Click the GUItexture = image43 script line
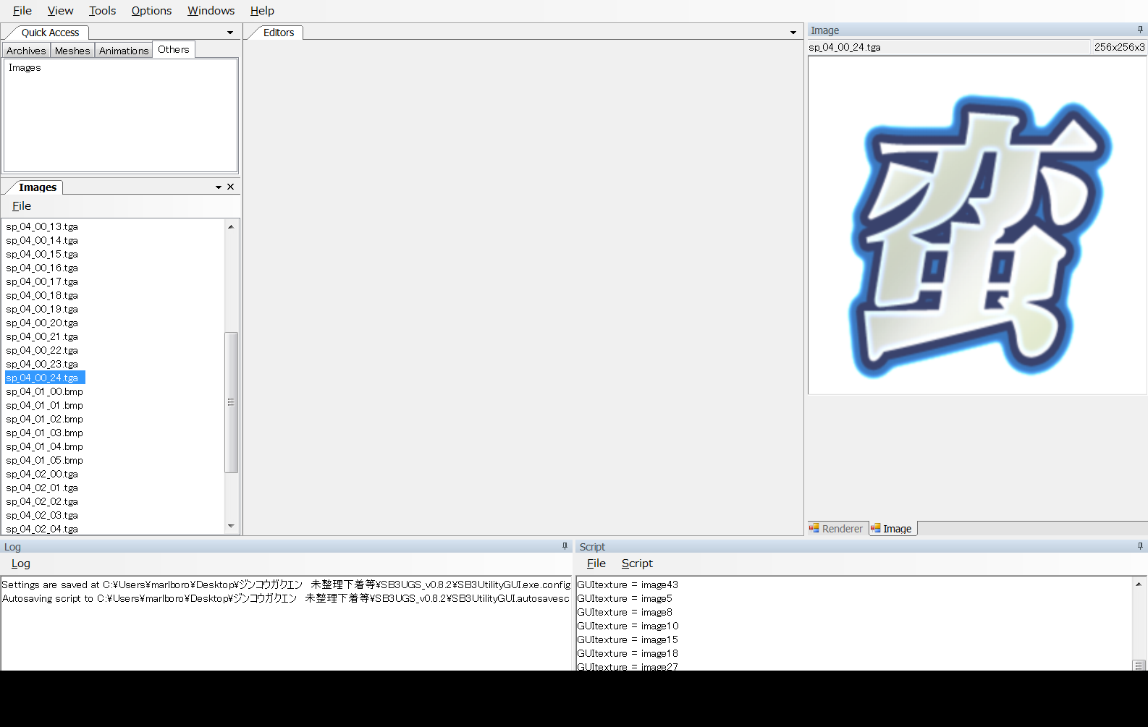Viewport: 1148px width, 727px height. [628, 584]
